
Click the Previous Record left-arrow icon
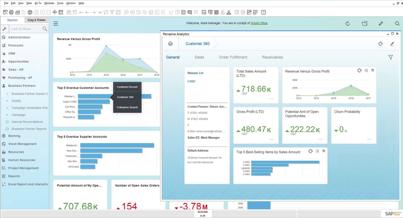click(88, 12)
